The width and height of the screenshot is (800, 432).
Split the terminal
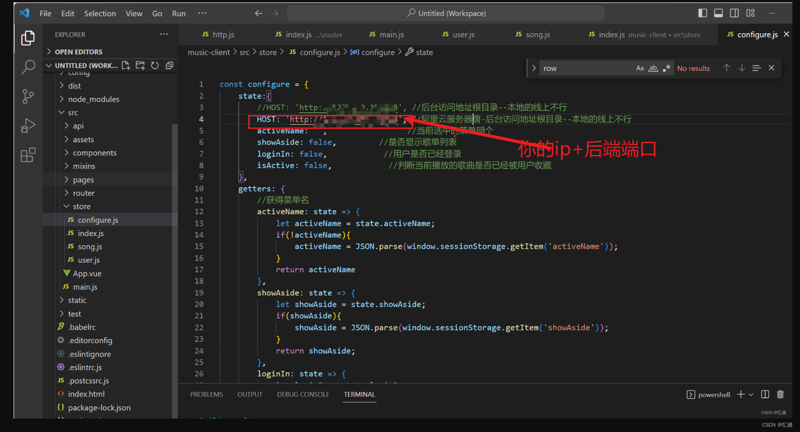(765, 394)
